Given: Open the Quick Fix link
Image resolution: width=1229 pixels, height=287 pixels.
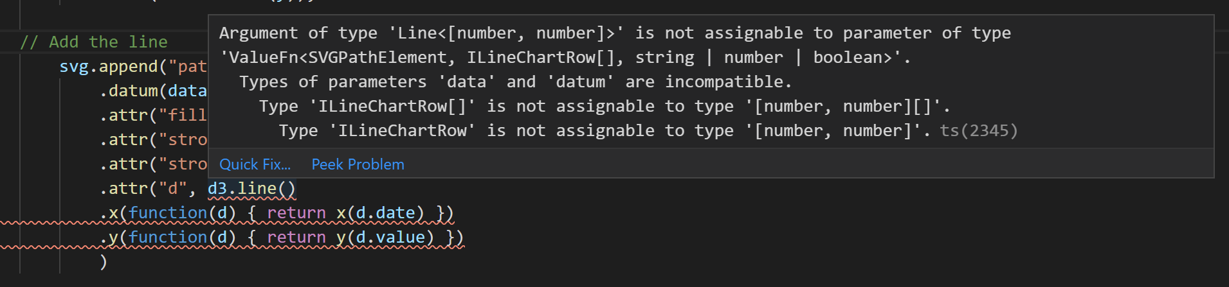Looking at the screenshot, I should (x=255, y=164).
